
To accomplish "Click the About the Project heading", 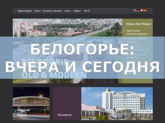I will (x=138, y=24).
